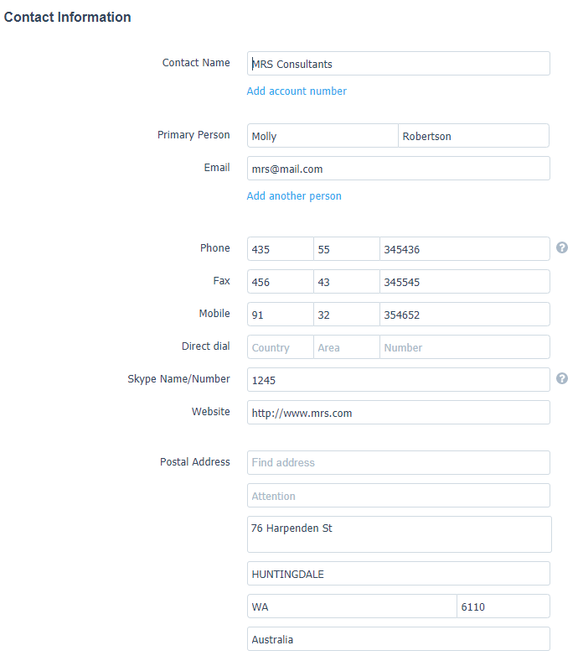Edit the country field Australia

[x=398, y=639]
